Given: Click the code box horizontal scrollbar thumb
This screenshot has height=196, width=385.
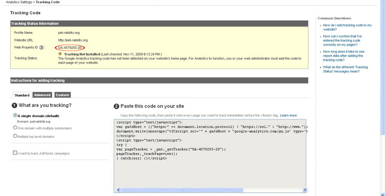Looking at the screenshot, I should point(182,190).
